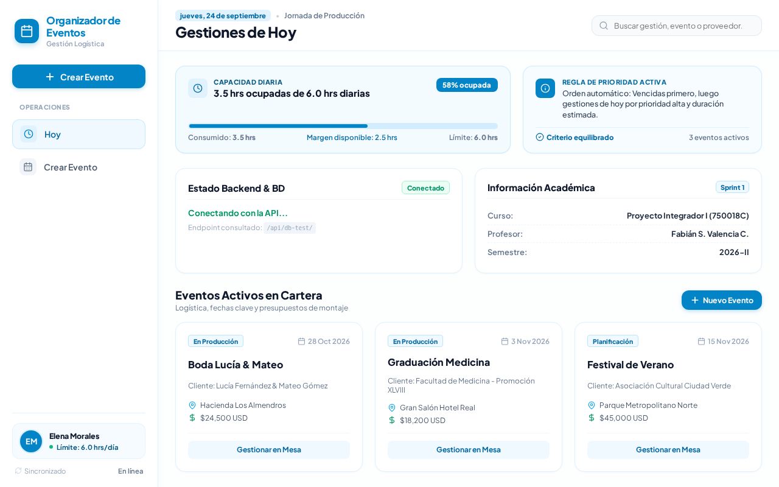Click the sync icon beside Sincronizado

[x=18, y=471]
